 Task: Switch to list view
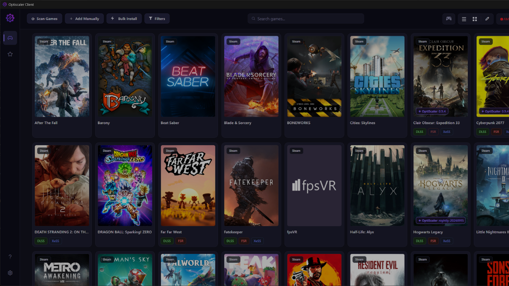coord(464,19)
